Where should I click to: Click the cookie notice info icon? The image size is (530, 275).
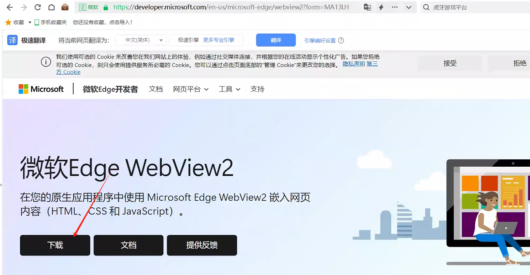click(46, 62)
